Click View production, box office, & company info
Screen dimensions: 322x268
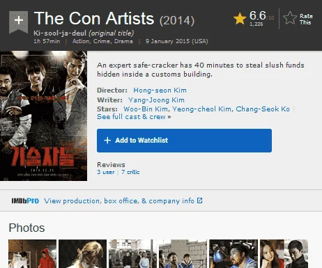coord(119,200)
